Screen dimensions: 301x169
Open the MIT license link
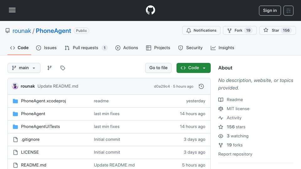238,109
